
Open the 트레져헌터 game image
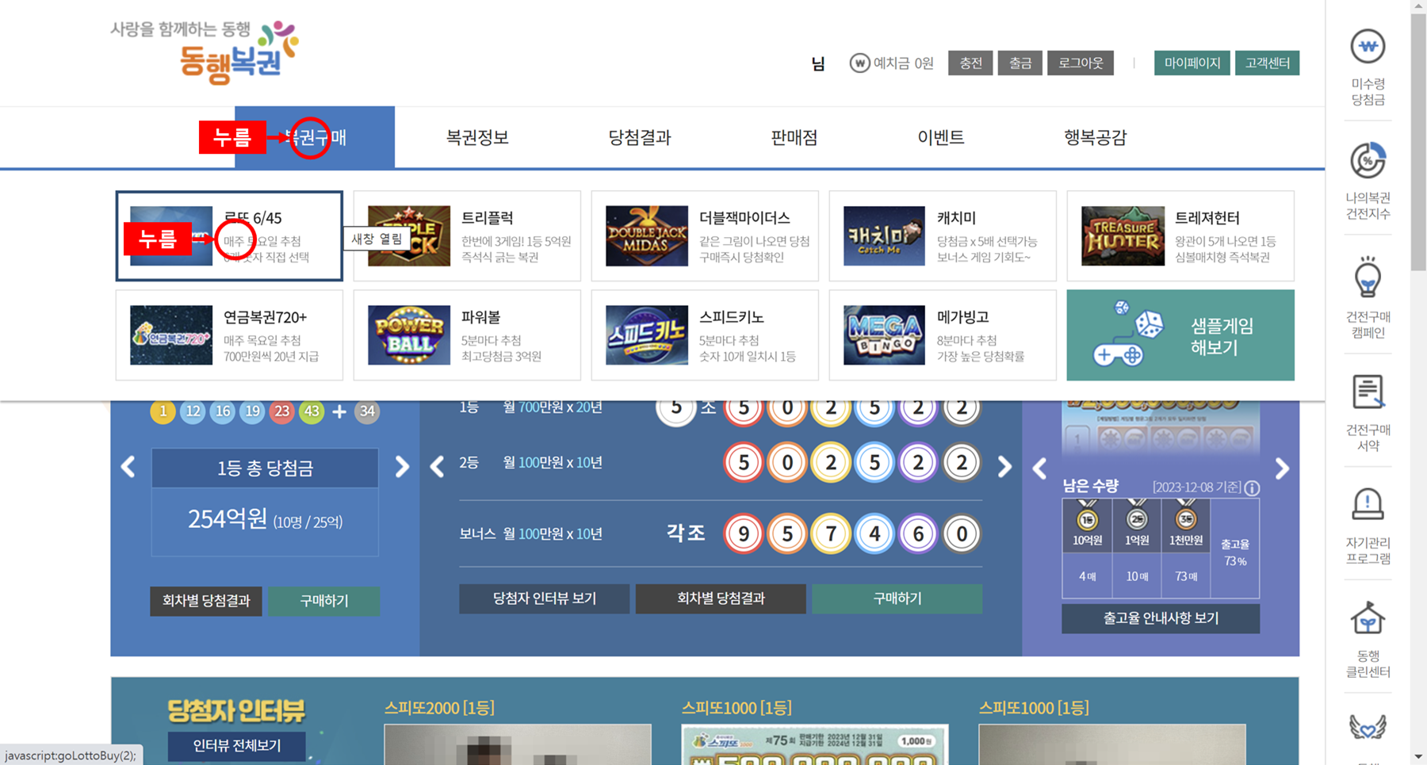pyautogui.click(x=1123, y=235)
